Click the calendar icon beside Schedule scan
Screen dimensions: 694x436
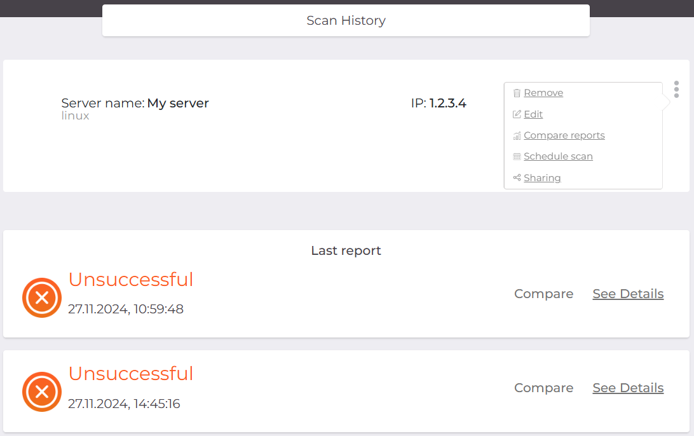coord(517,156)
